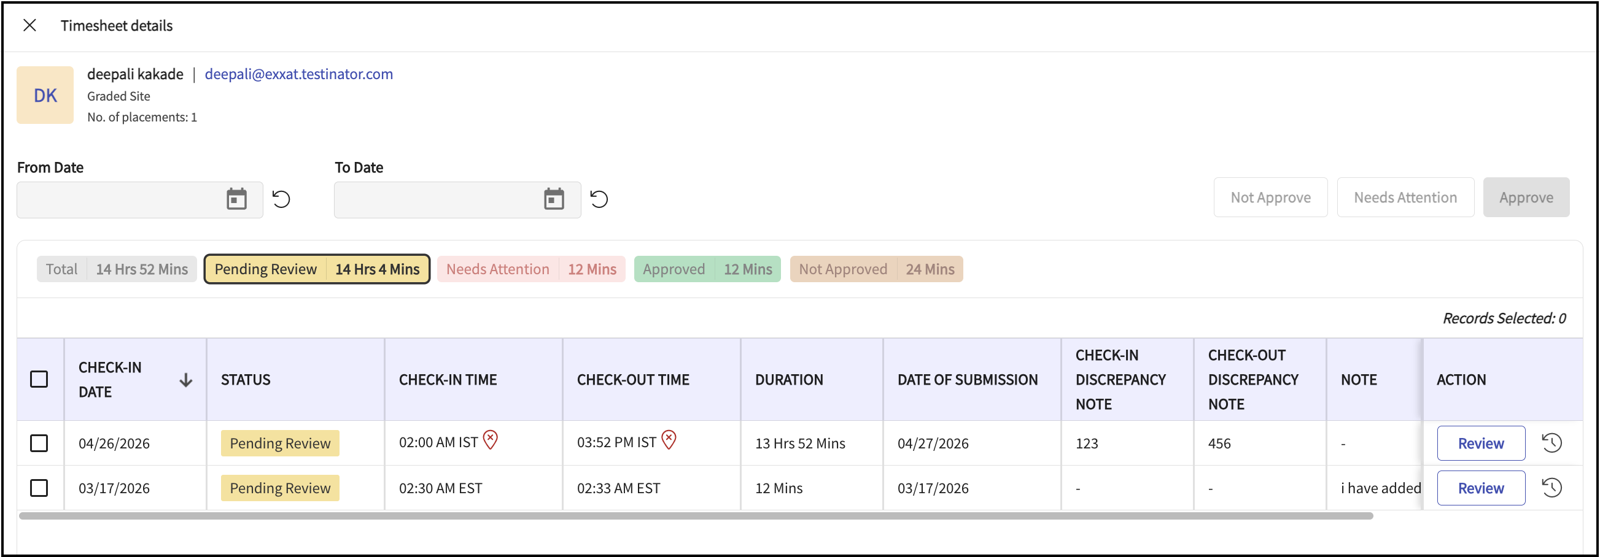The image size is (1600, 557).
Task: Switch to the Approved 12 Mins tab
Action: 707,269
